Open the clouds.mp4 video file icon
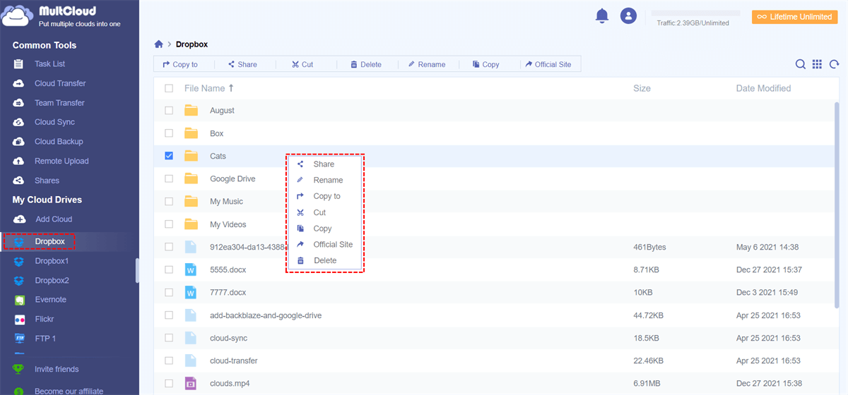Screen dimensions: 848x395 click(191, 383)
